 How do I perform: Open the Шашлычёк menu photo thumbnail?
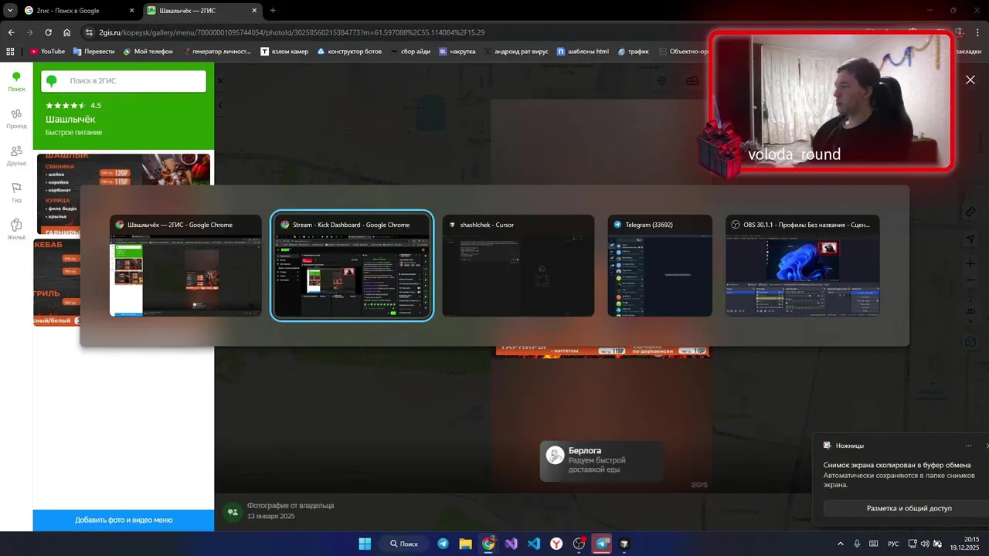coord(124,194)
